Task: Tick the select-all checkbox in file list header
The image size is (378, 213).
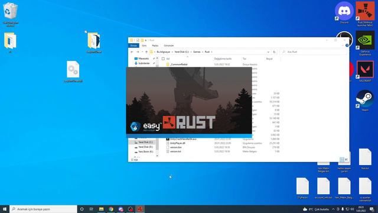Action: pos(163,59)
